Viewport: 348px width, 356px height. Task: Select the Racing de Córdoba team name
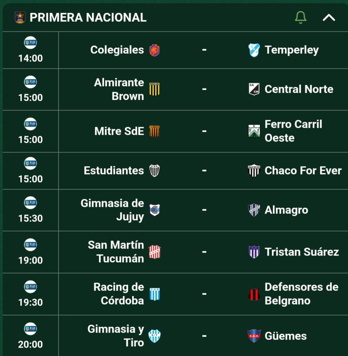tap(119, 294)
